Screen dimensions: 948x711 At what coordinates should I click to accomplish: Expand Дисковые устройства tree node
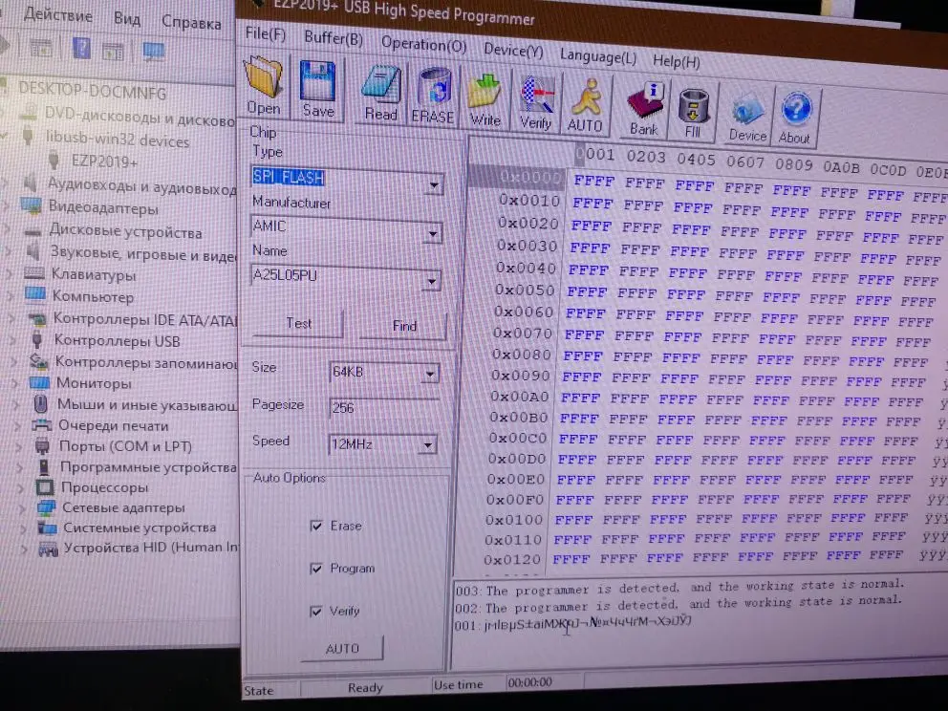[7, 229]
